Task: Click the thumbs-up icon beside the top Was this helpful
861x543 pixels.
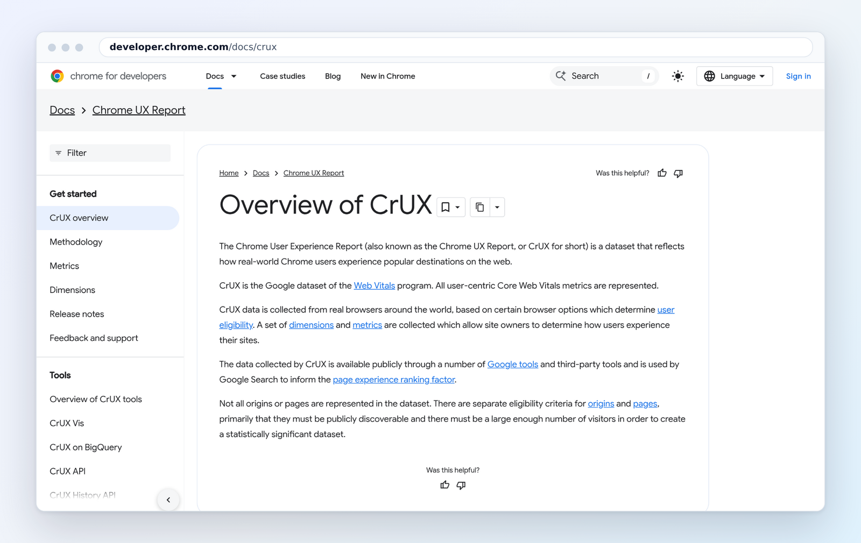Action: pyautogui.click(x=662, y=173)
